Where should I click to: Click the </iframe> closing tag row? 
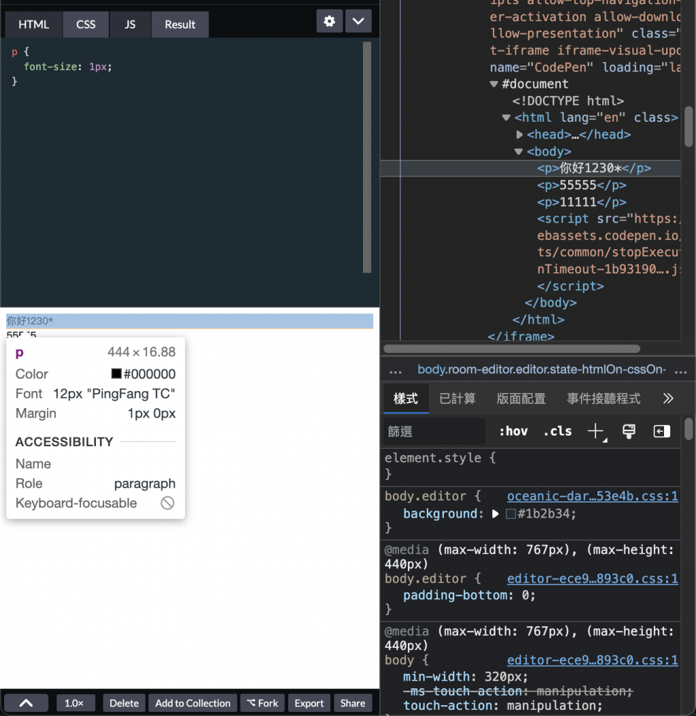tap(521, 336)
